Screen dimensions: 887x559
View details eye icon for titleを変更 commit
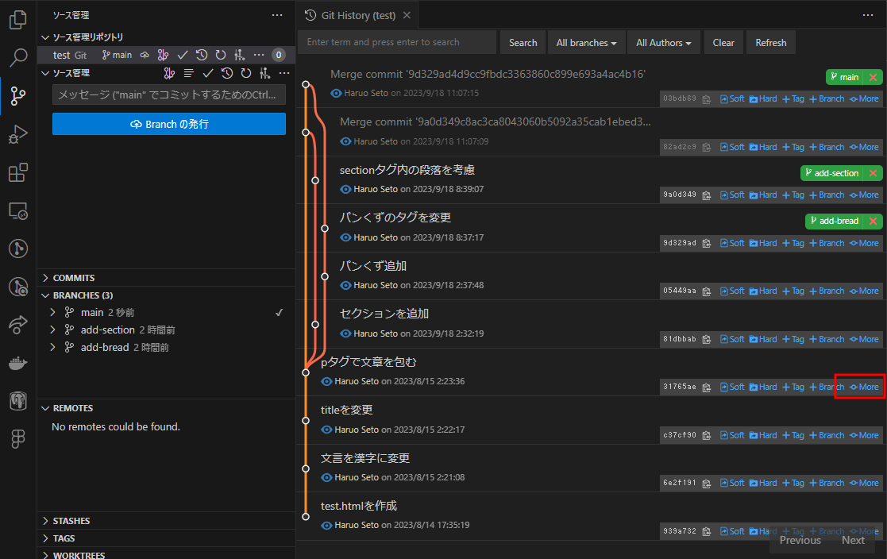pos(326,430)
